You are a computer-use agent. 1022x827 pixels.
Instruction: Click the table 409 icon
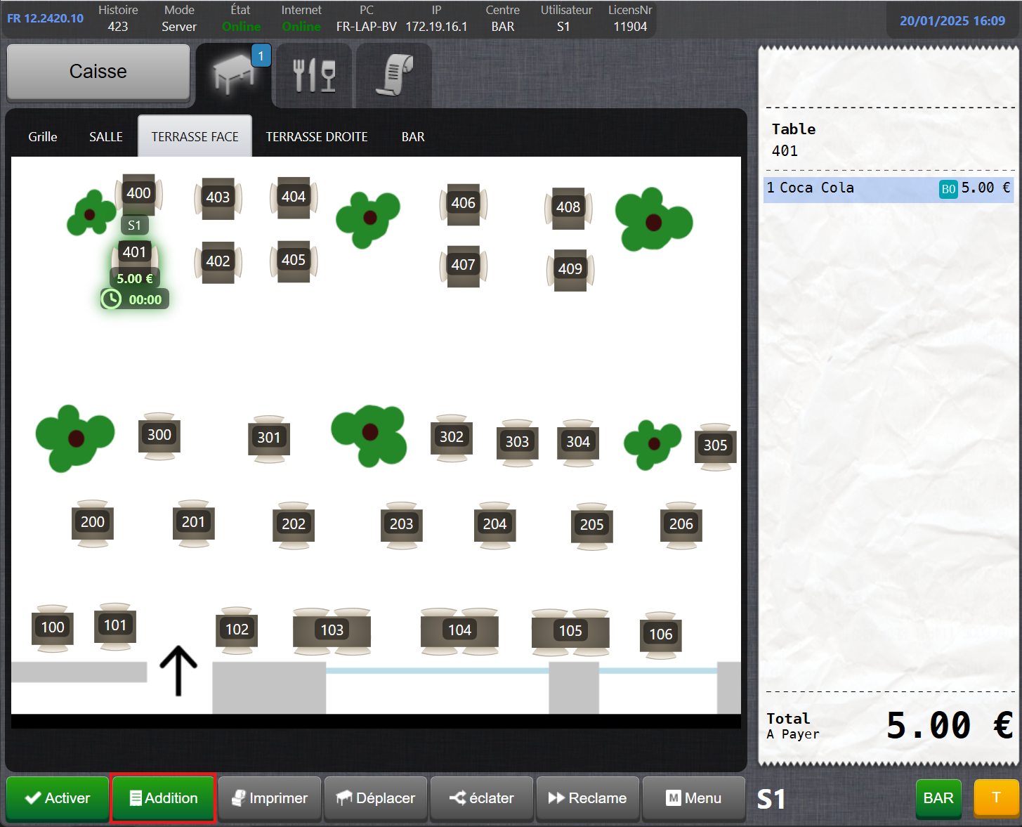click(x=570, y=269)
